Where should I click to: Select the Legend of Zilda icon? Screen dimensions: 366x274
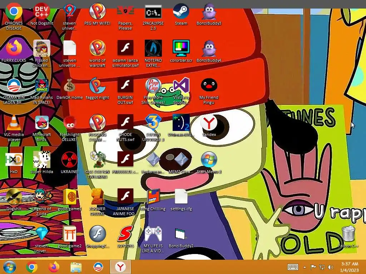click(x=42, y=197)
